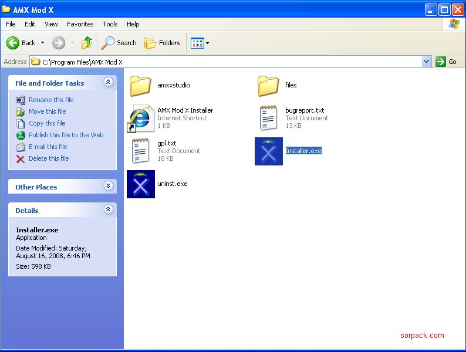
Task: Select the files folder icon
Action: pyautogui.click(x=268, y=86)
